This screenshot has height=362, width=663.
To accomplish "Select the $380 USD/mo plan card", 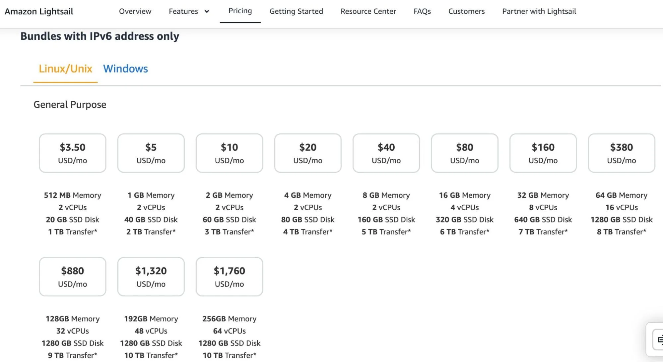I will click(621, 153).
